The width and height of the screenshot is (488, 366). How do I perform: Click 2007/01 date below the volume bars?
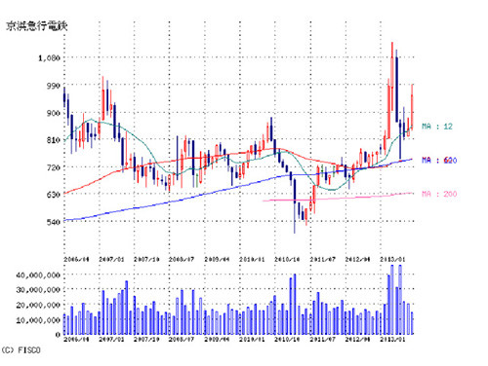pos(111,339)
